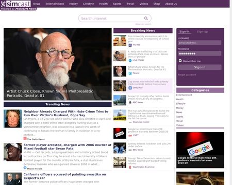Image resolution: width=232 pixels, height=185 pixels.
Task: Click the CNET source icon
Action: 130,135
